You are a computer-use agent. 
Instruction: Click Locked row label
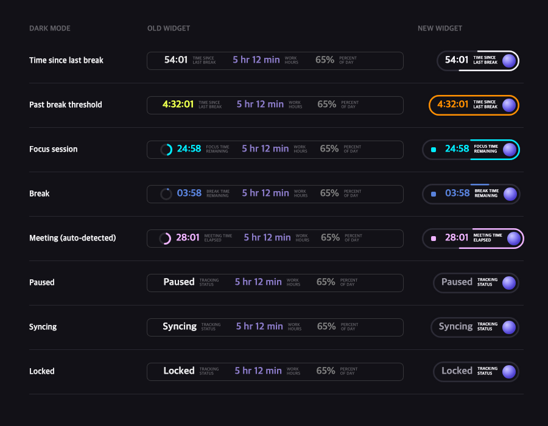point(41,371)
